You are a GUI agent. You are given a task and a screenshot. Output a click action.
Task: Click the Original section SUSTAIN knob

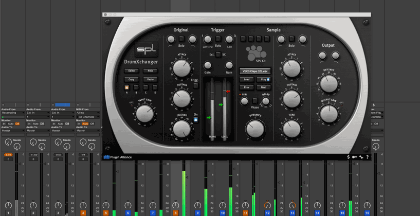pyautogui.click(x=181, y=98)
